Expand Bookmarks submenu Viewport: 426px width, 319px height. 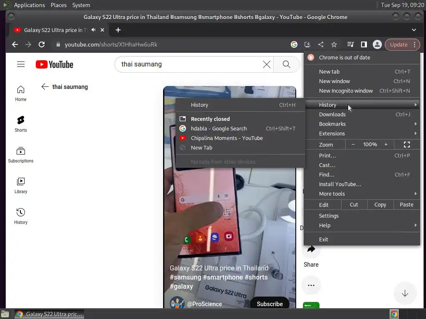(362, 124)
